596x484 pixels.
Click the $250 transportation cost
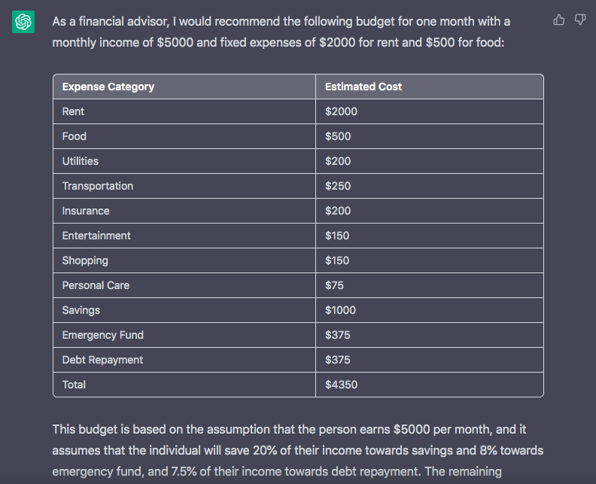[x=338, y=186]
